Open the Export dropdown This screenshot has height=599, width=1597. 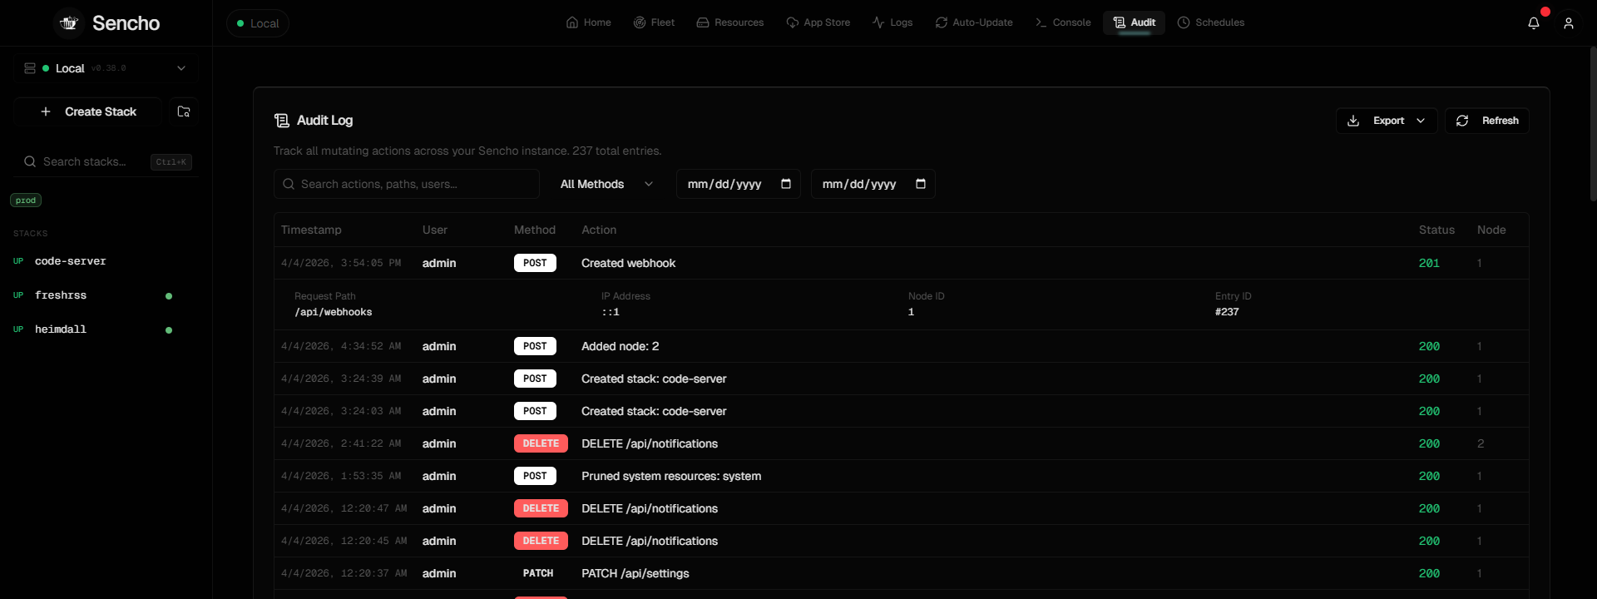click(x=1387, y=121)
